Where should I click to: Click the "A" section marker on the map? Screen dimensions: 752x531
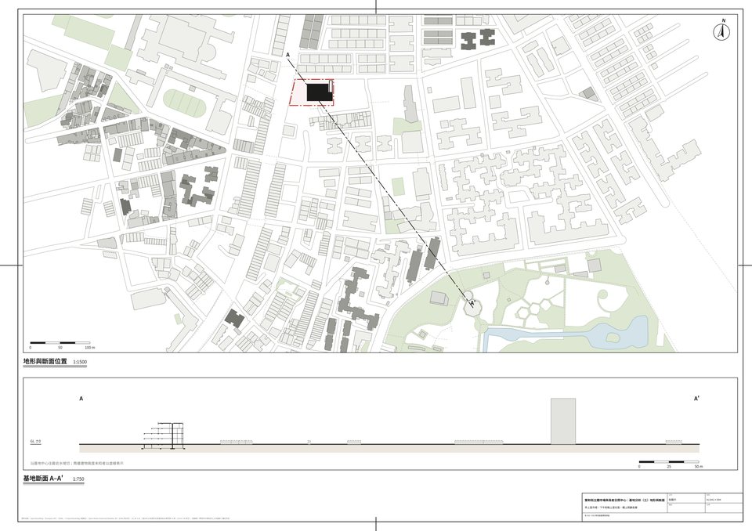click(288, 56)
